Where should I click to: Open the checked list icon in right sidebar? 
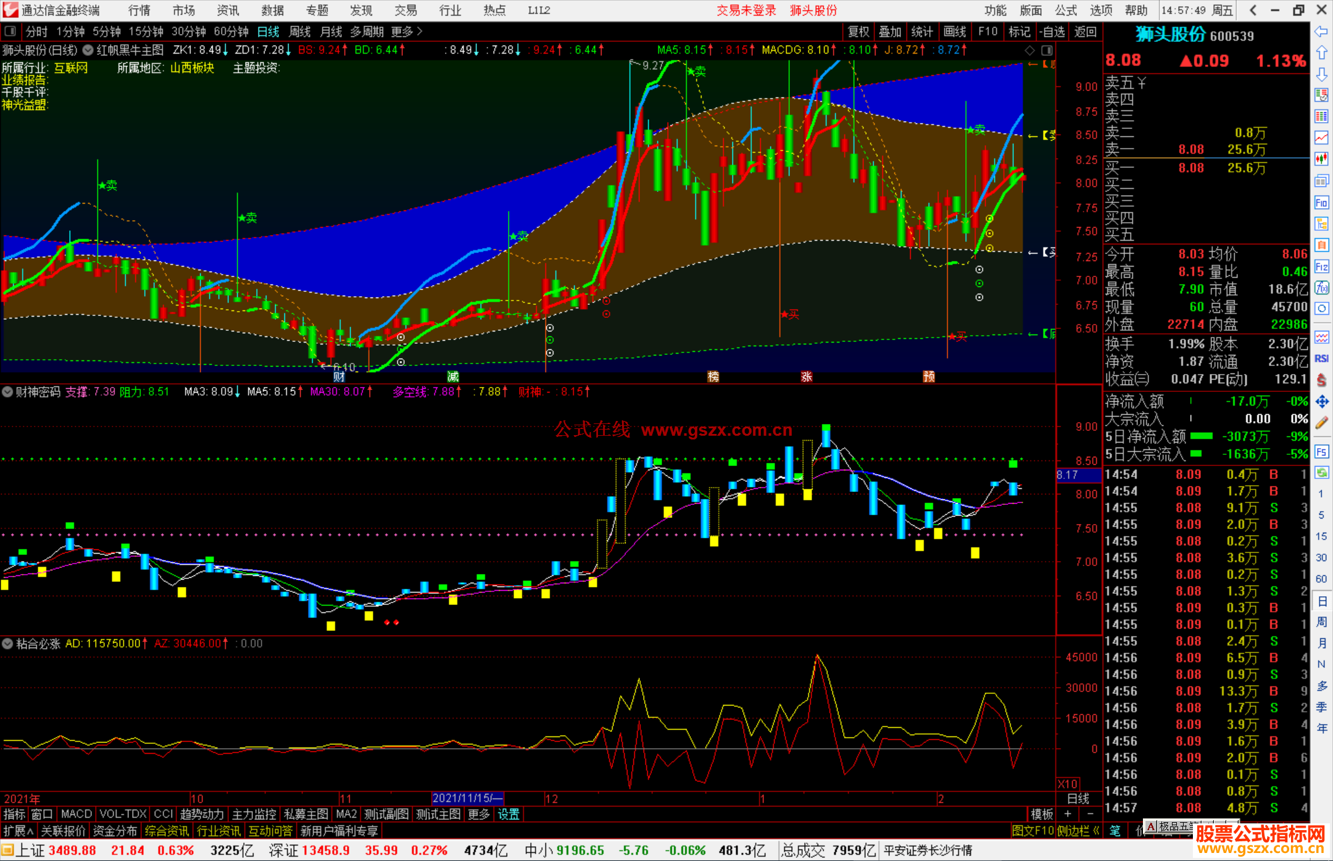pyautogui.click(x=1321, y=95)
